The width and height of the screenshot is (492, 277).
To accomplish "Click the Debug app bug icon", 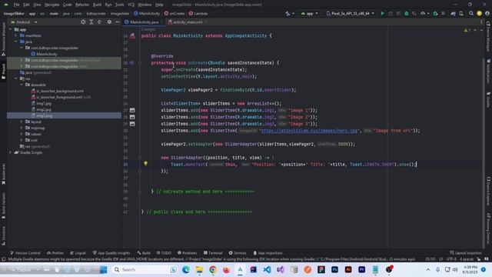I will coord(407,14).
